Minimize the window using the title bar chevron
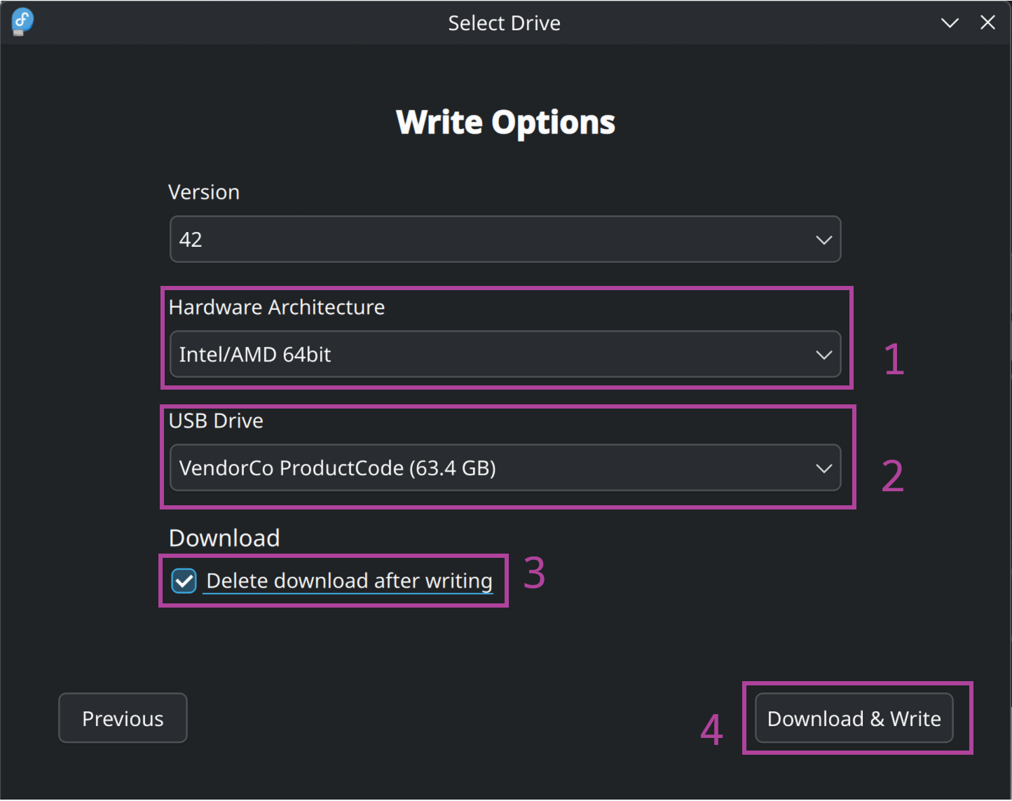The width and height of the screenshot is (1012, 801). [x=950, y=23]
